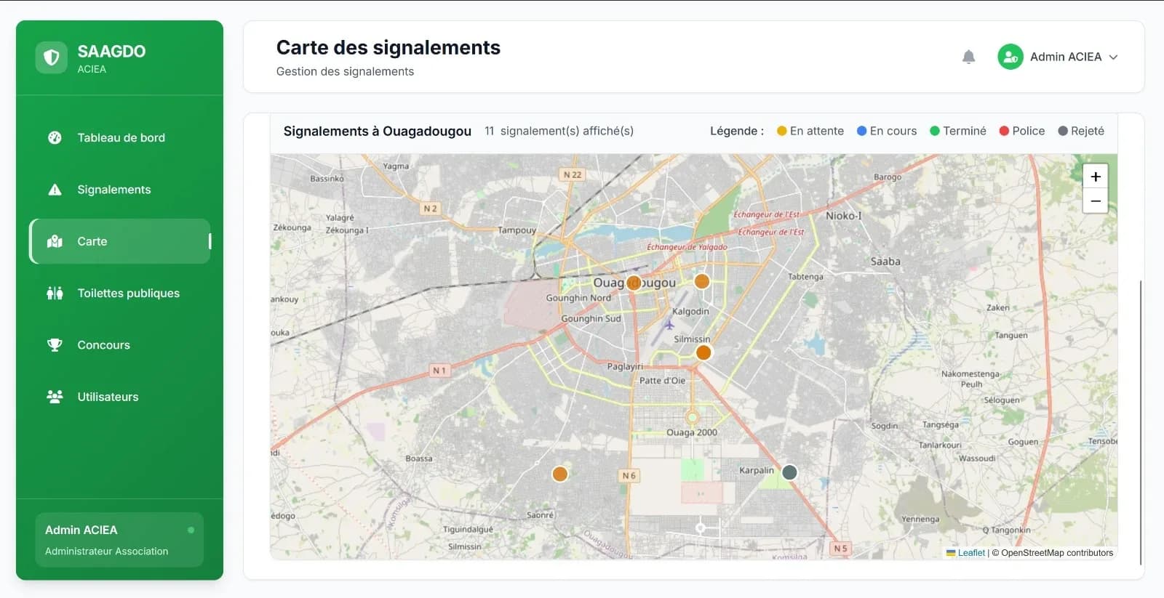Viewport: 1164px width, 598px height.
Task: Click the green Terminé legend dot
Action: [935, 131]
